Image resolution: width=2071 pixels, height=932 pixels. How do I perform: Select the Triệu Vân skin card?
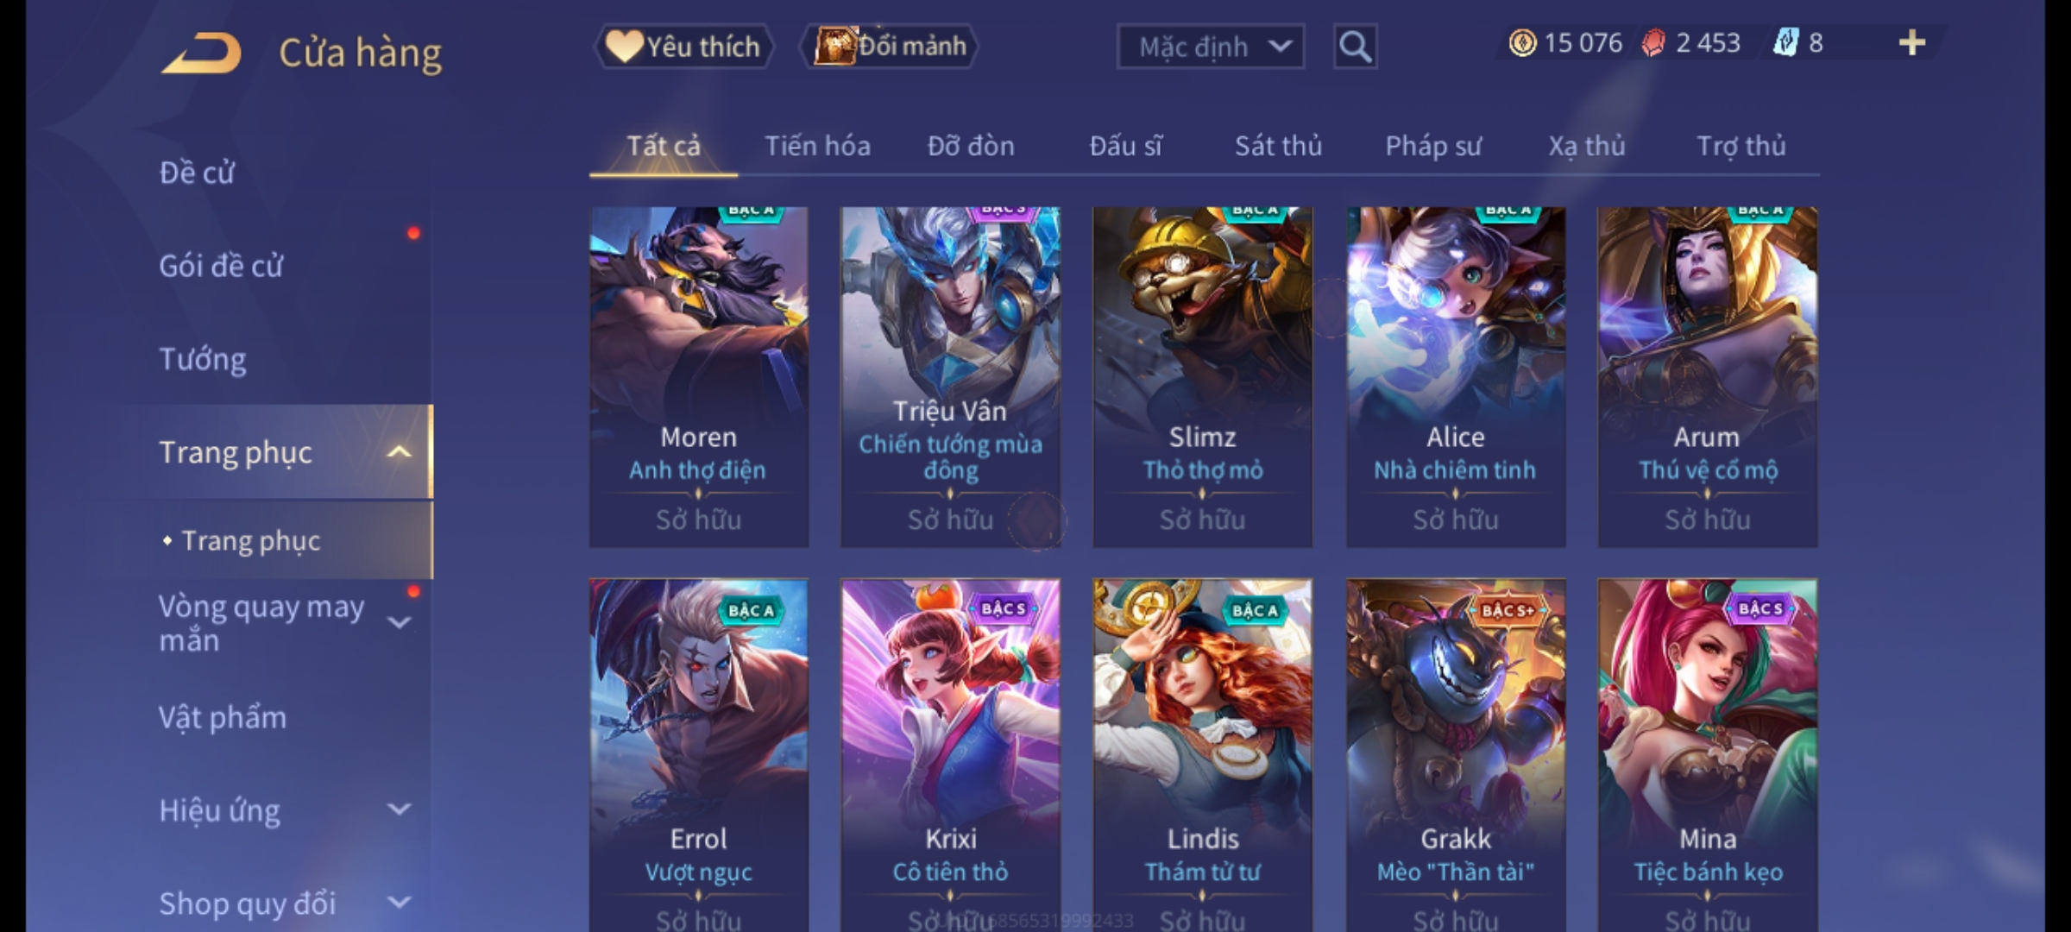coord(950,377)
